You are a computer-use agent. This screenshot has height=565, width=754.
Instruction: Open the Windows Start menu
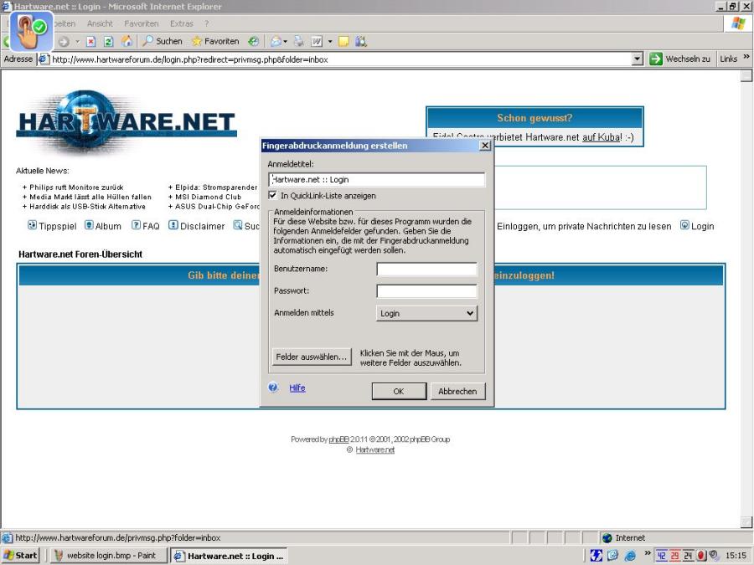click(20, 556)
